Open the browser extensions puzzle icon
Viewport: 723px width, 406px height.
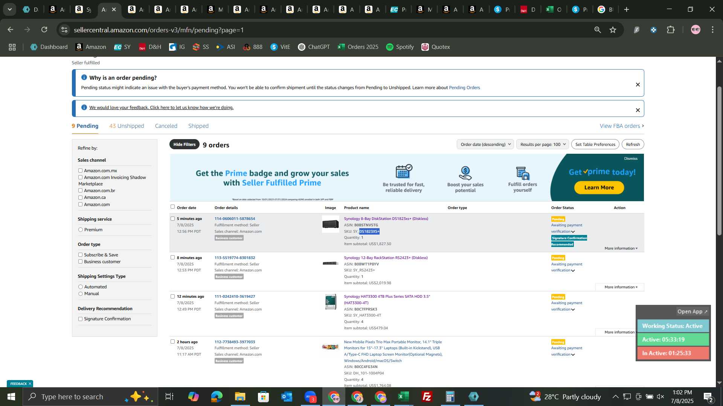tap(671, 30)
